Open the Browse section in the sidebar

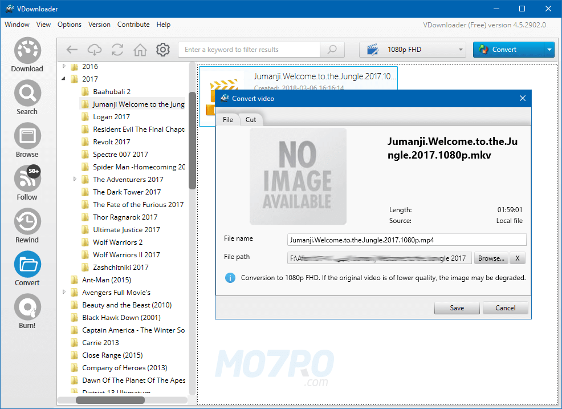pos(27,140)
